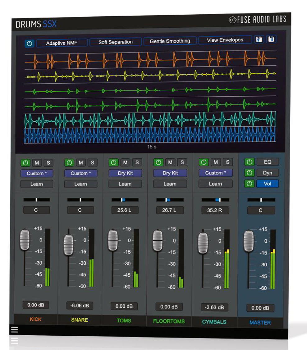
Task: Mute the Kick channel
Action: coord(37,163)
